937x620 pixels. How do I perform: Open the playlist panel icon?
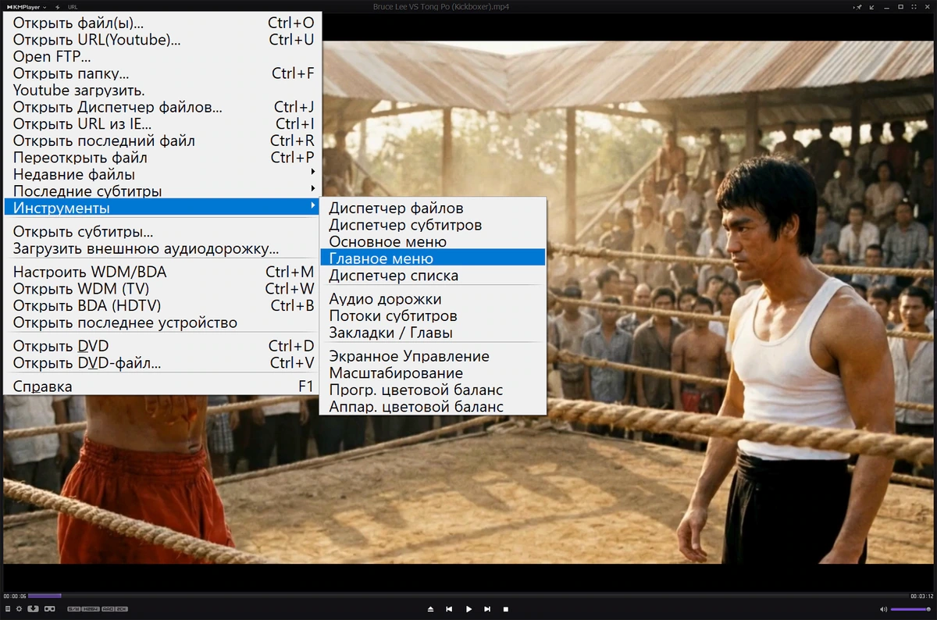[x=8, y=608]
